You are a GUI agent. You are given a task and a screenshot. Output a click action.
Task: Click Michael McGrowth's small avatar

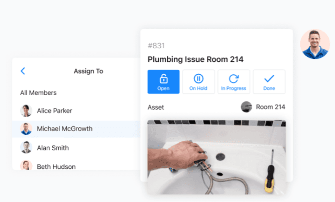(x=26, y=129)
